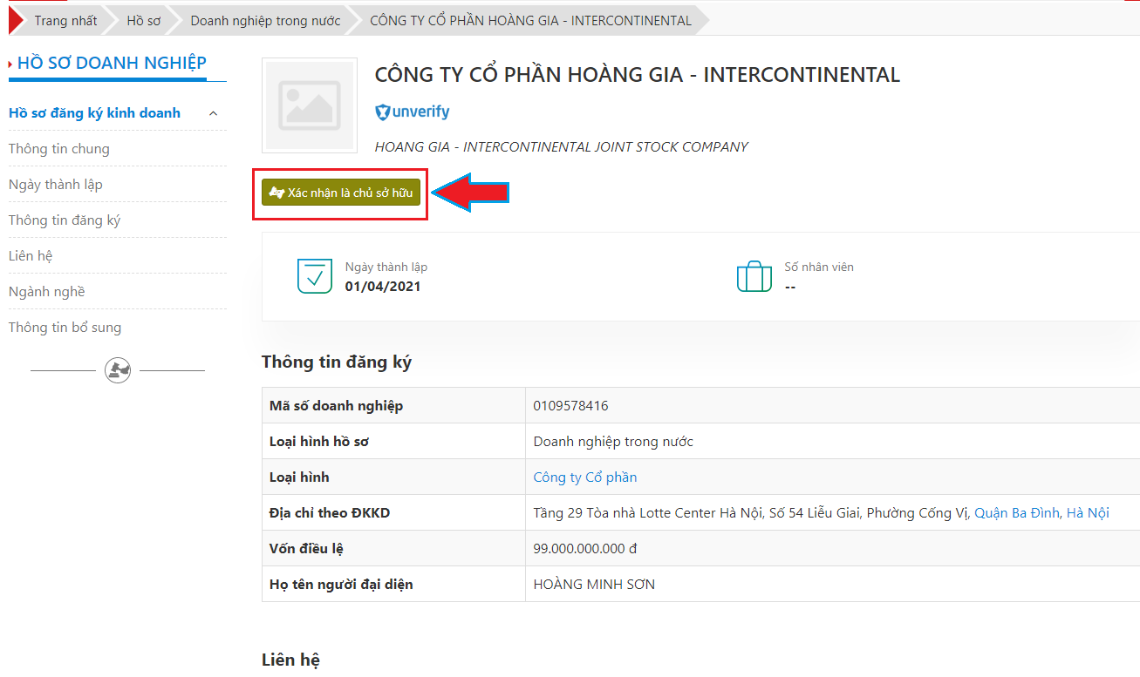Image resolution: width=1140 pixels, height=677 pixels.
Task: Click the Số nhân viên label
Action: [x=819, y=267]
